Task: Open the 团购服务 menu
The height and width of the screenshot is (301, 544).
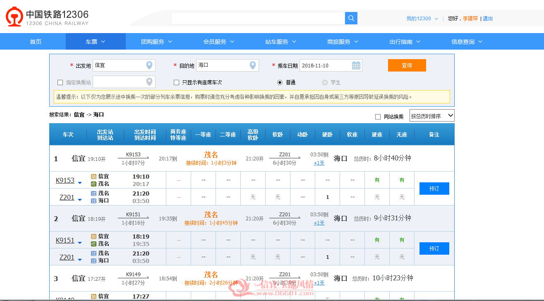Action: pos(156,41)
